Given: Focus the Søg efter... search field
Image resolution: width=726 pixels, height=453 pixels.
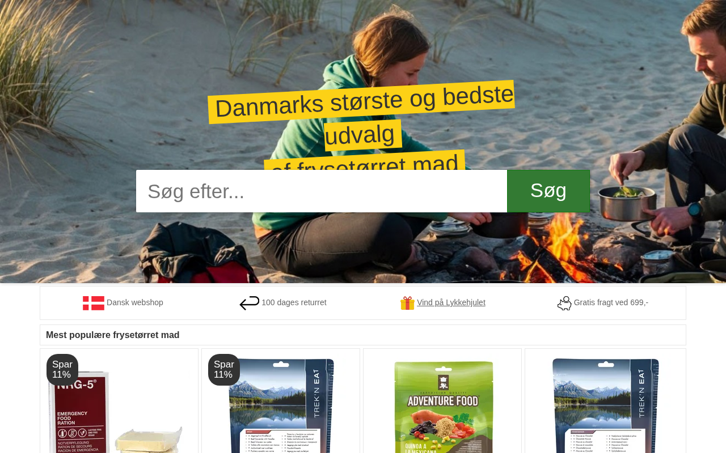Looking at the screenshot, I should (x=322, y=191).
